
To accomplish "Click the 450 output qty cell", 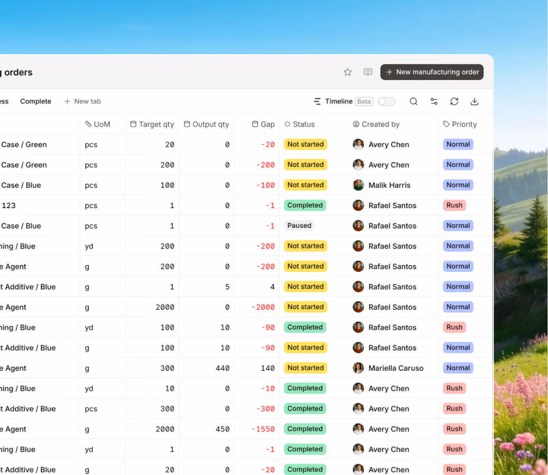I will click(x=223, y=429).
